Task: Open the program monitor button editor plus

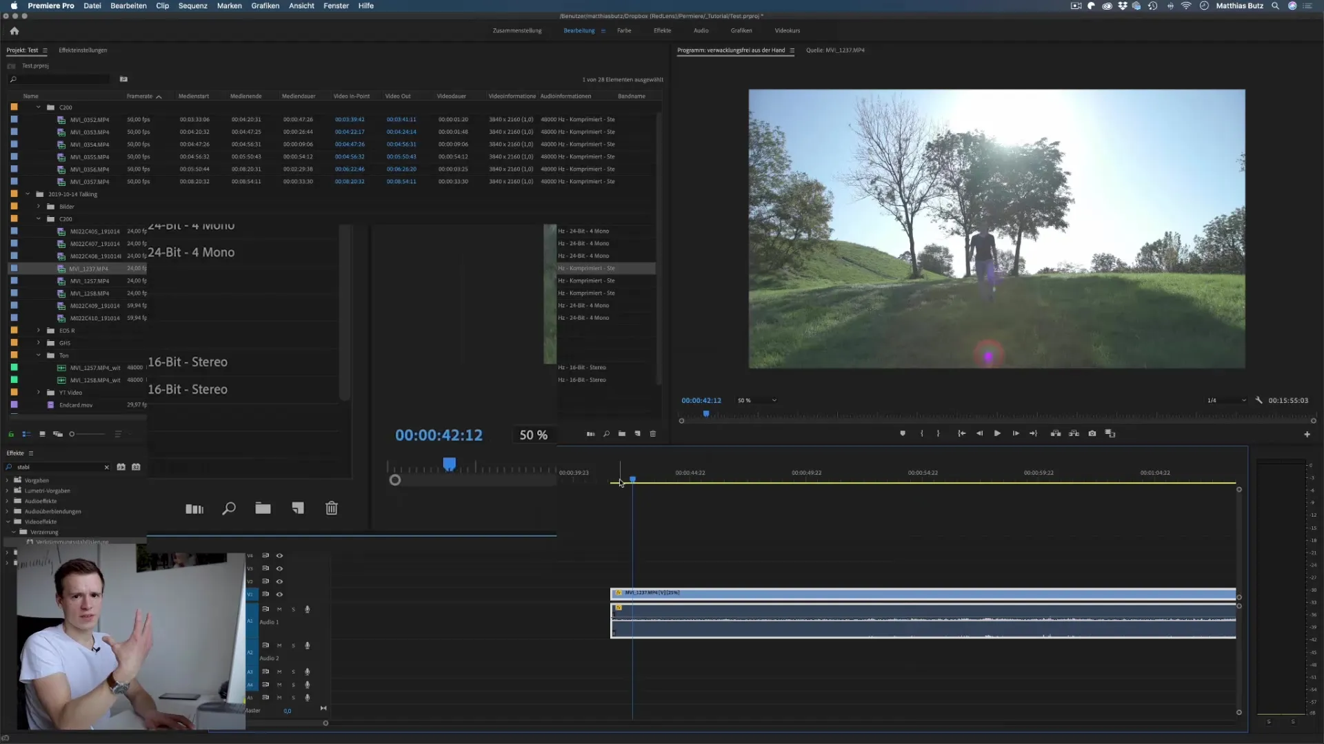Action: [x=1307, y=435]
